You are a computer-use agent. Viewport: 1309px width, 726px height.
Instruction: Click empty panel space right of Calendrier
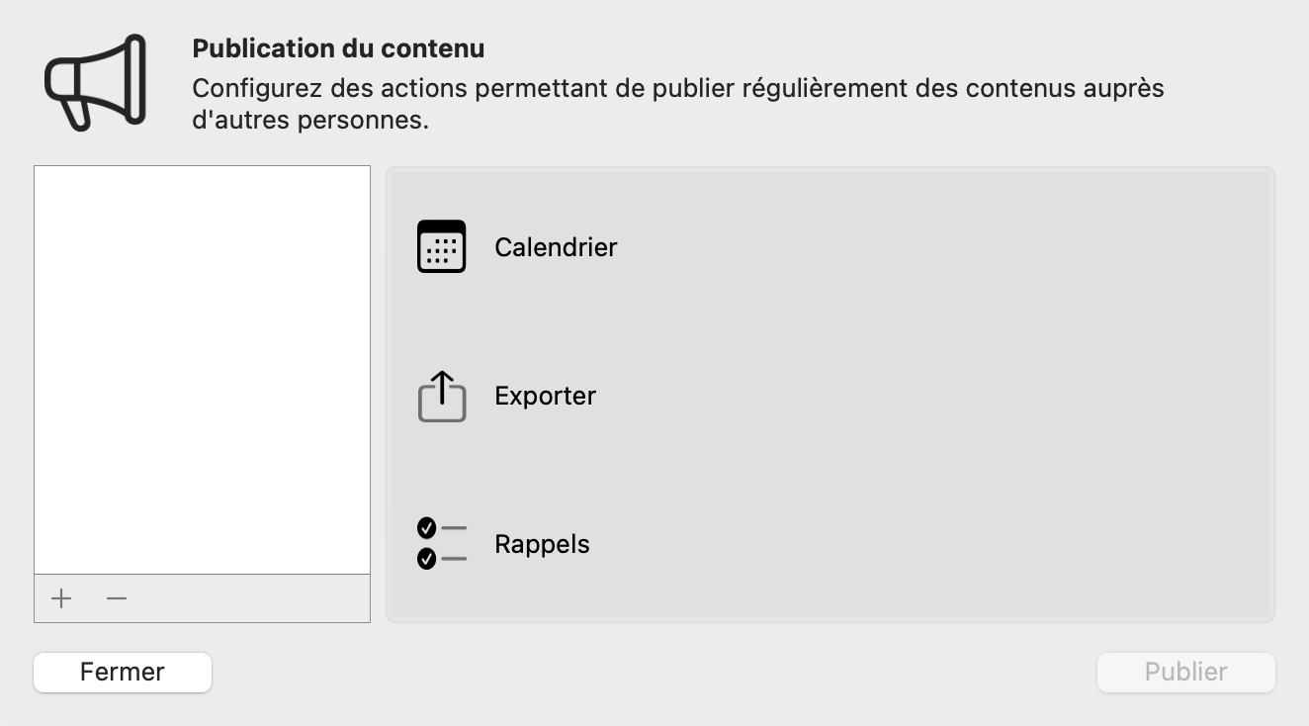coord(939,247)
